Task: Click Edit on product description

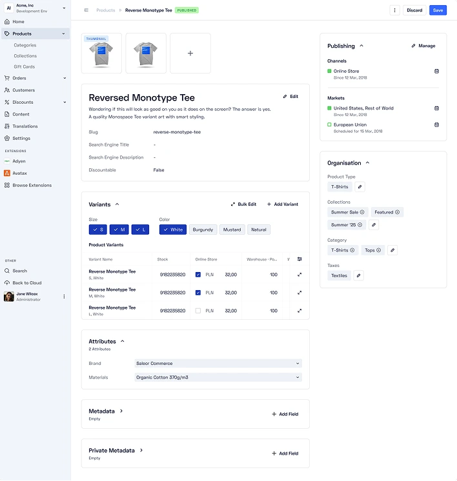Action: click(x=290, y=96)
